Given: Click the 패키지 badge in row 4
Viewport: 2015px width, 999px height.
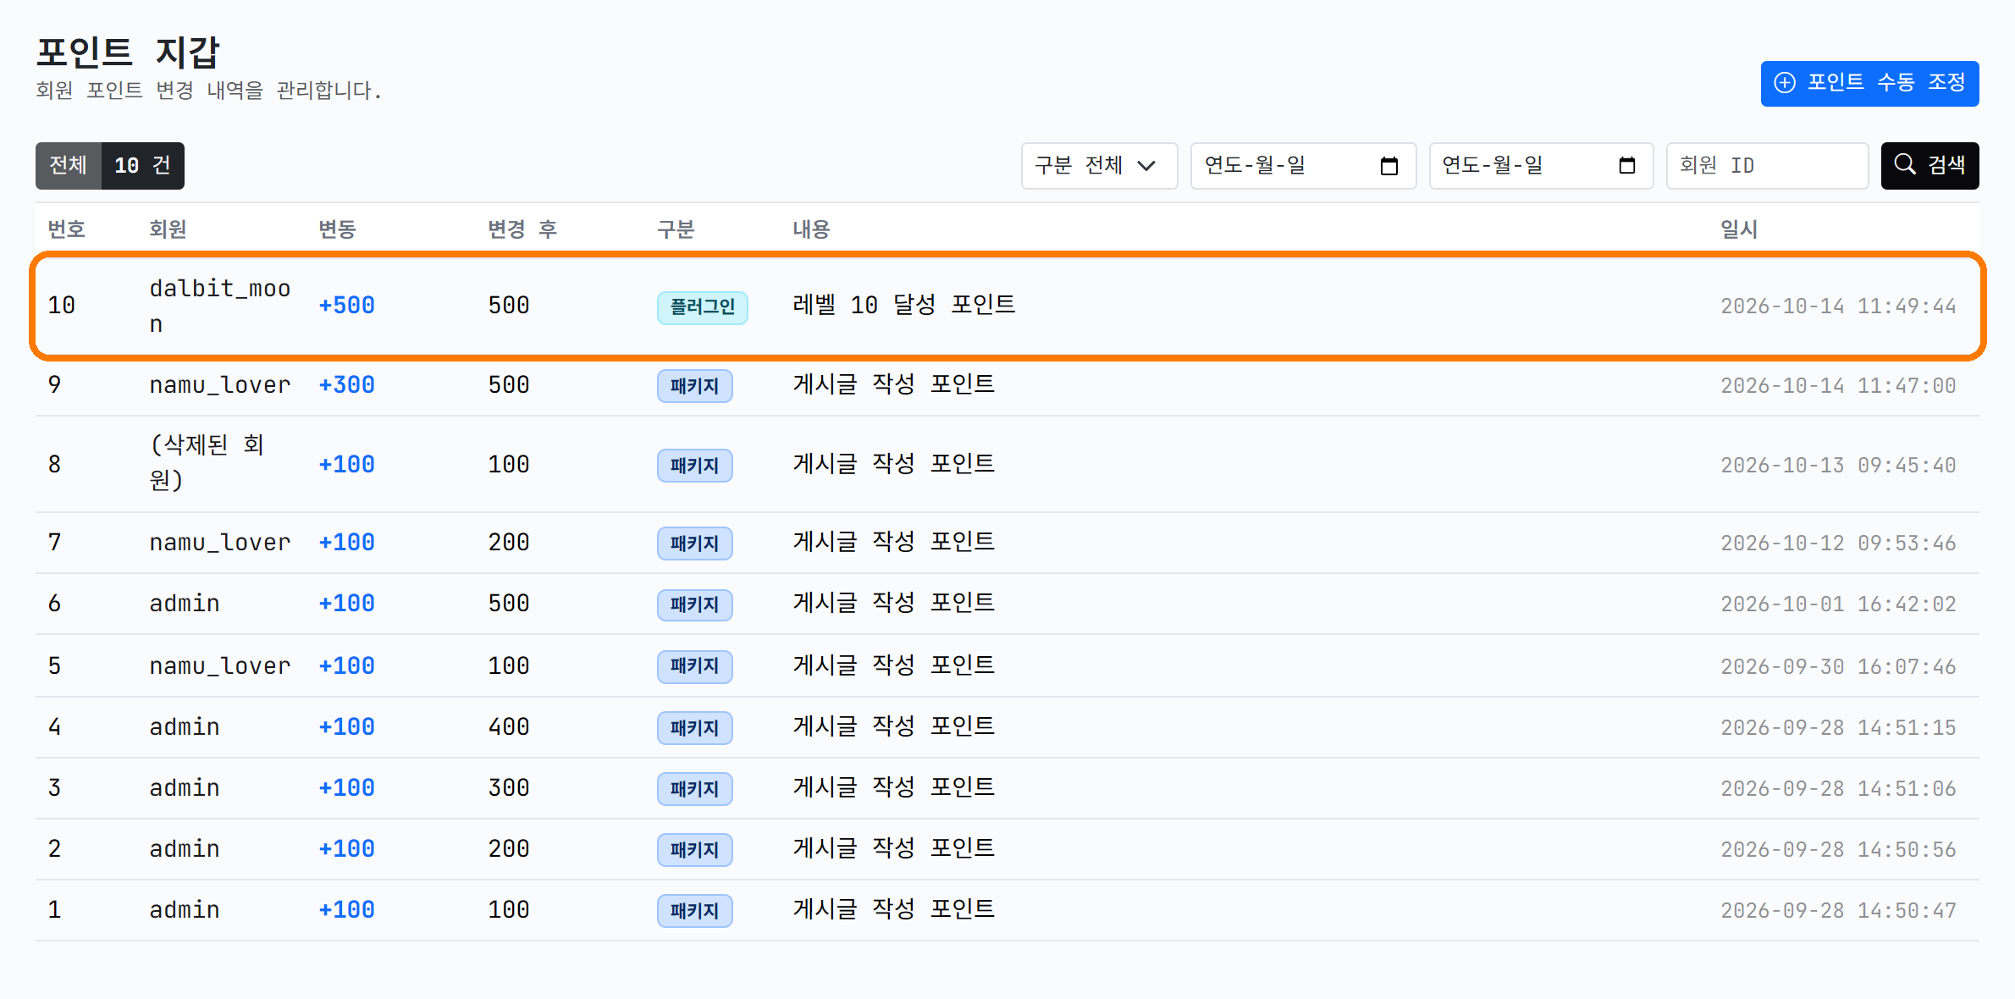Looking at the screenshot, I should [694, 727].
